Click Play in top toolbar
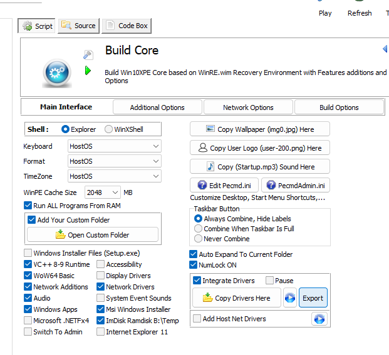 point(325,13)
